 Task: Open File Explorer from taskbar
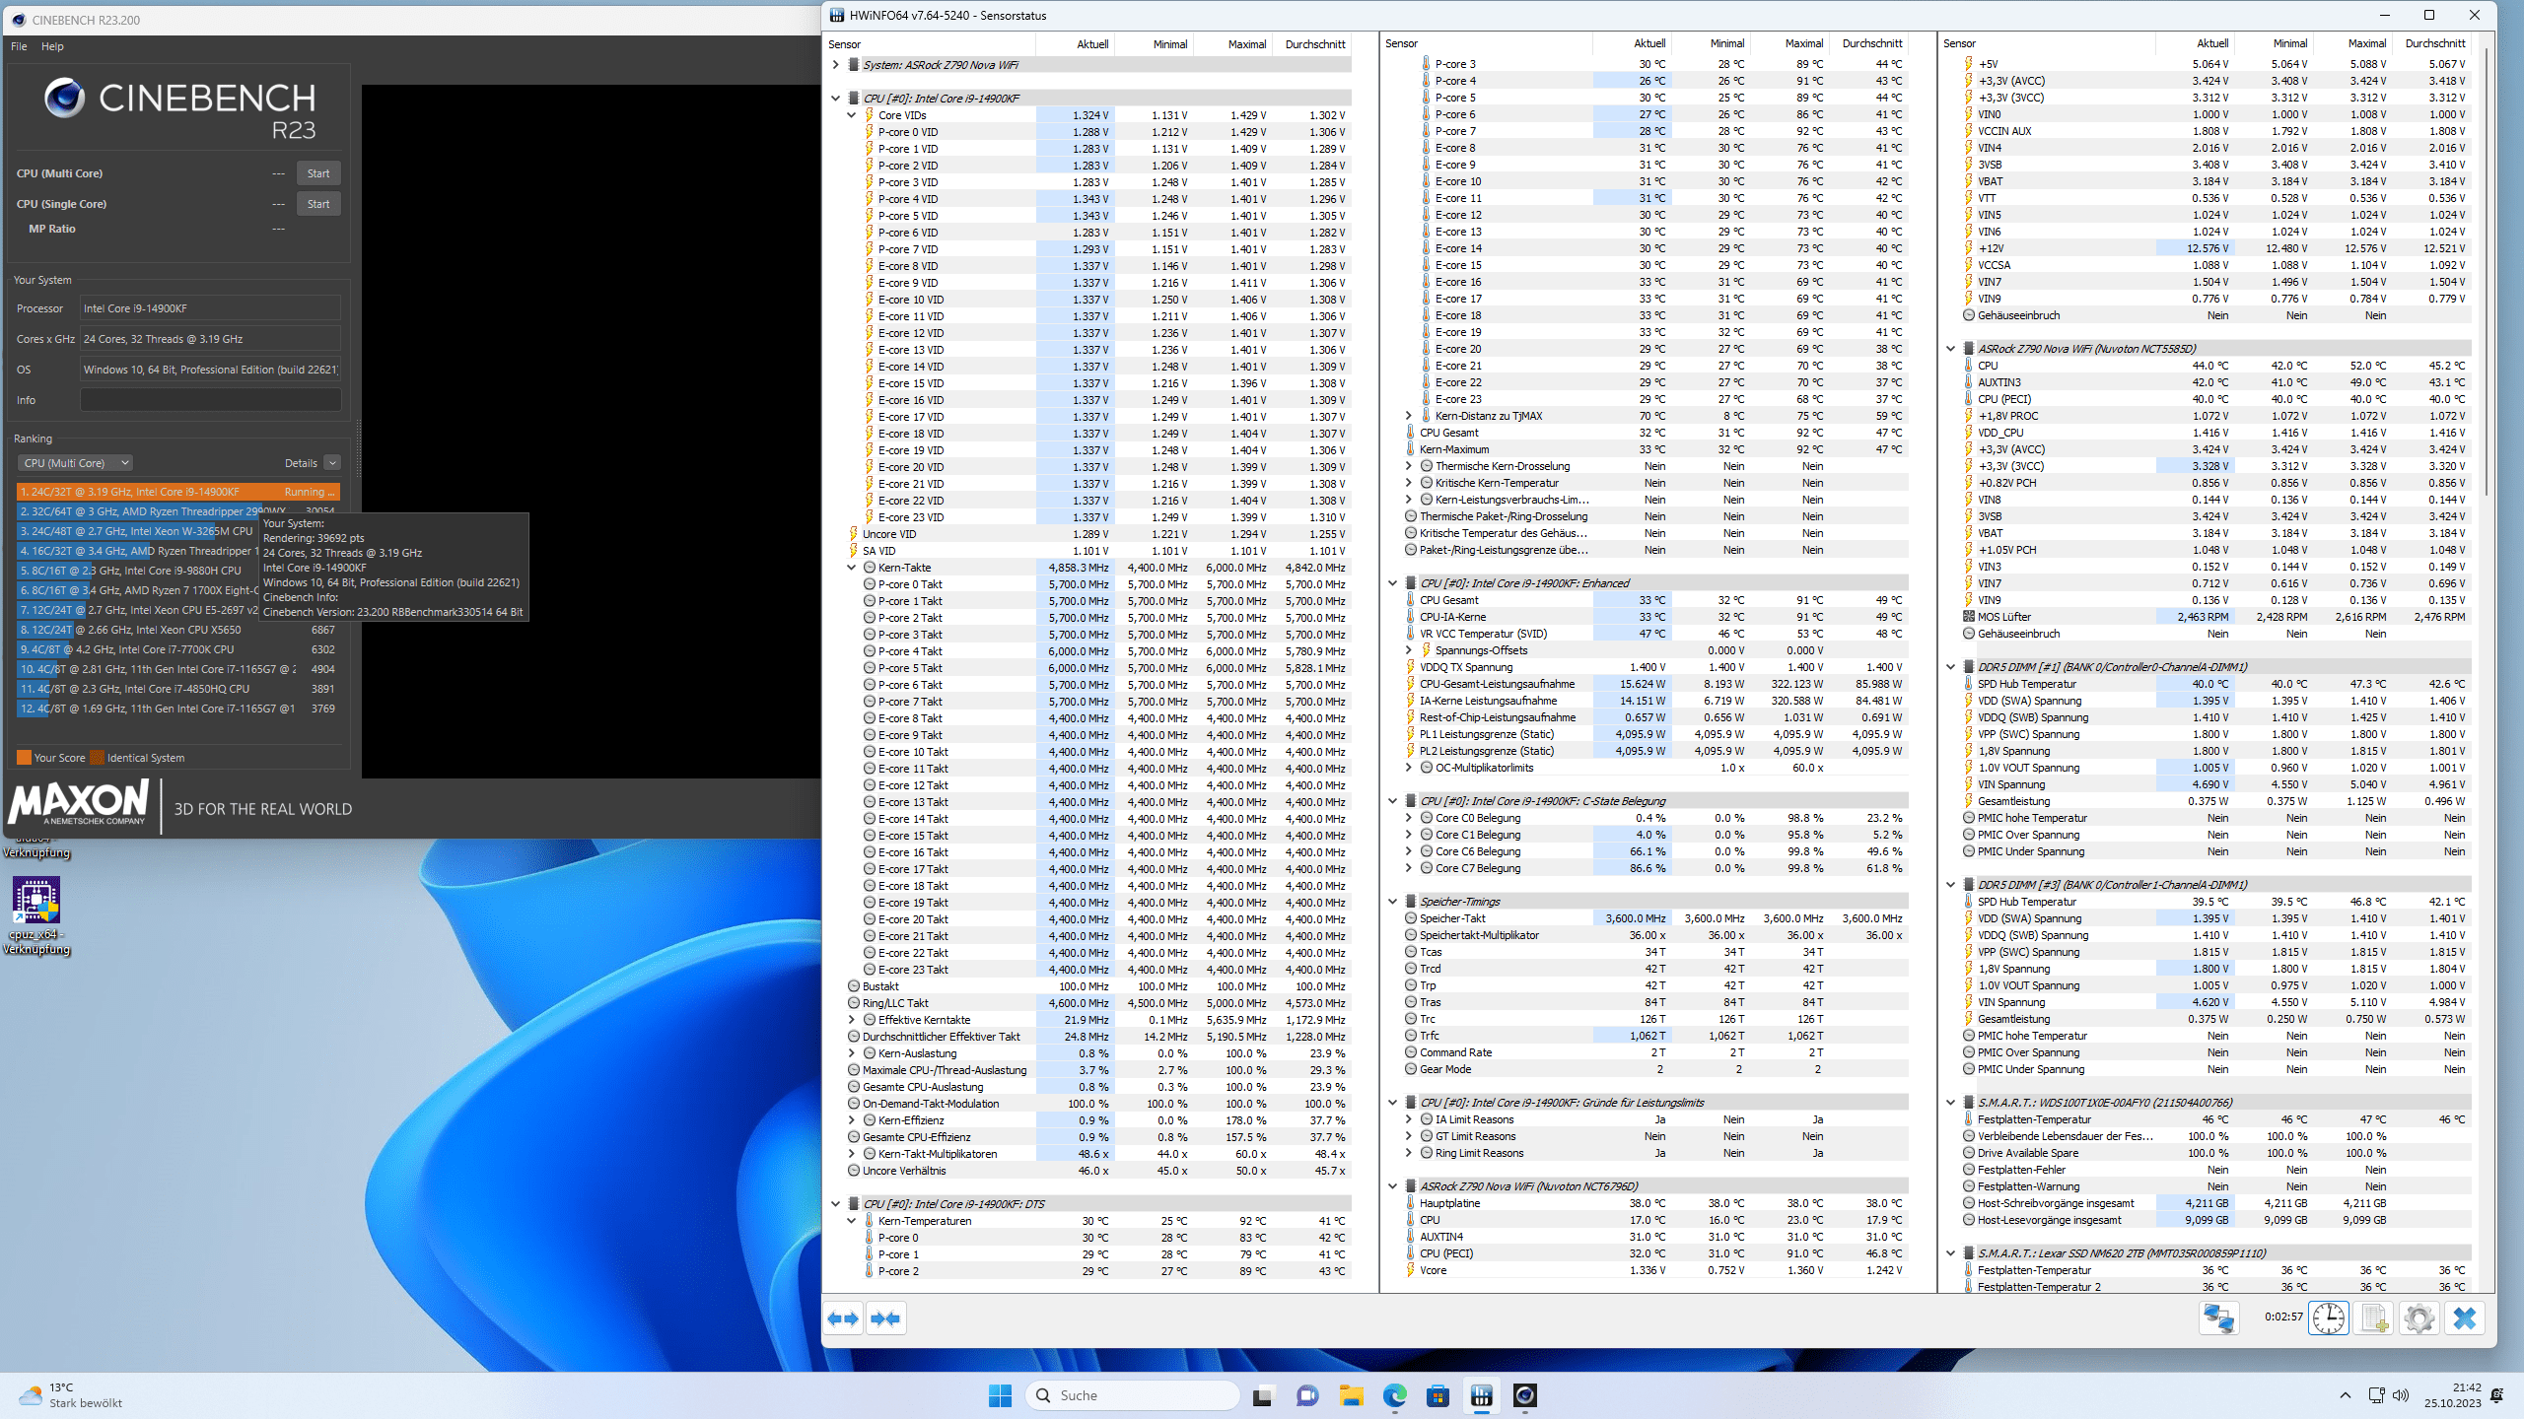click(1351, 1395)
